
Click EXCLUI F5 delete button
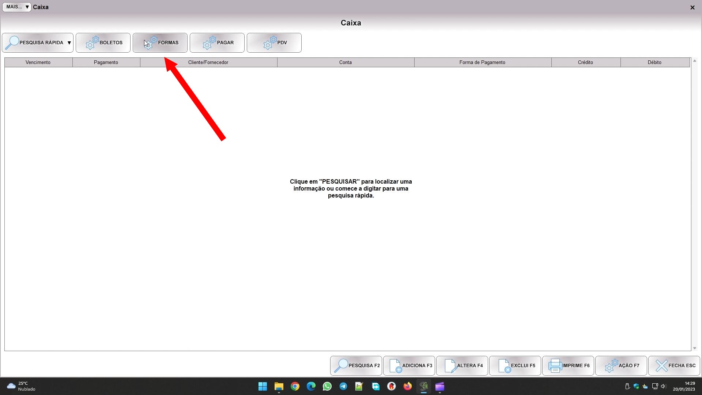coord(515,365)
